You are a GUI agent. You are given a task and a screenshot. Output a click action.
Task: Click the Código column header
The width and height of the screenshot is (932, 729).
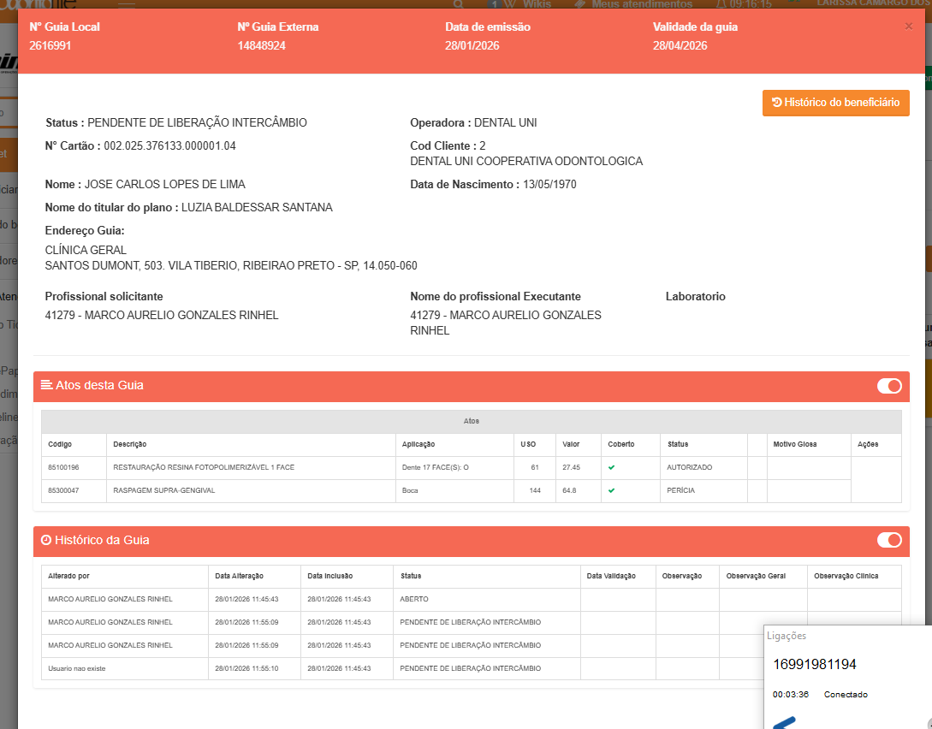pos(60,445)
